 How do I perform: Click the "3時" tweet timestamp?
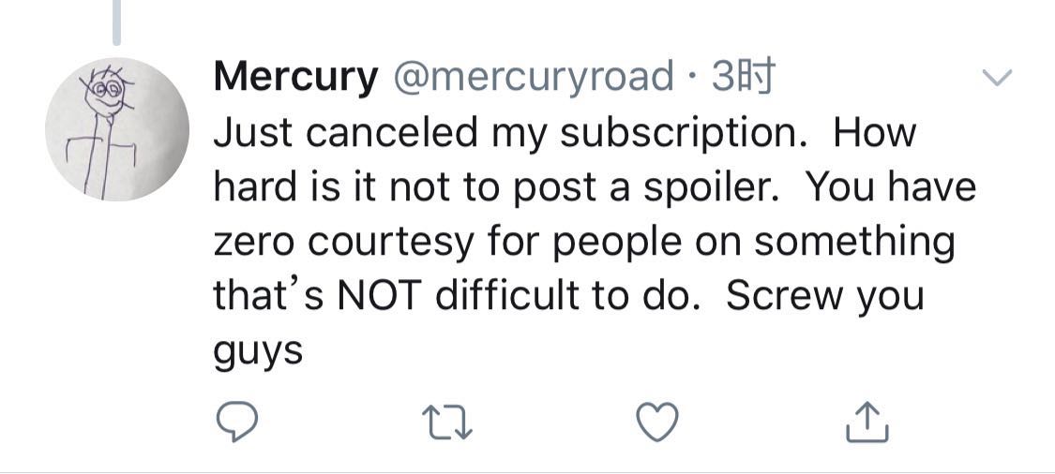coord(743,78)
